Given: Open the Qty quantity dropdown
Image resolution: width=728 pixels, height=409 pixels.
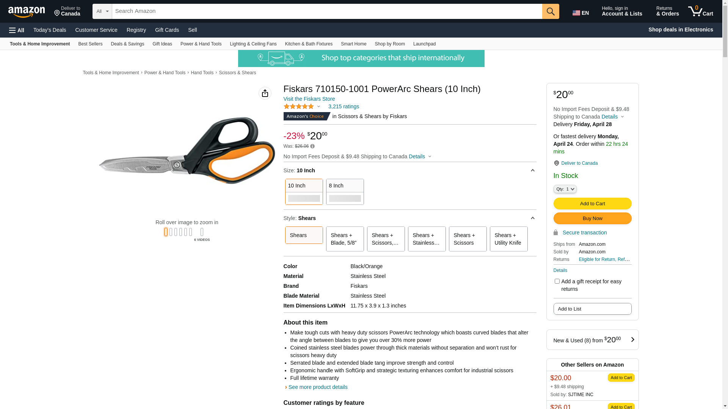Looking at the screenshot, I should click(565, 189).
